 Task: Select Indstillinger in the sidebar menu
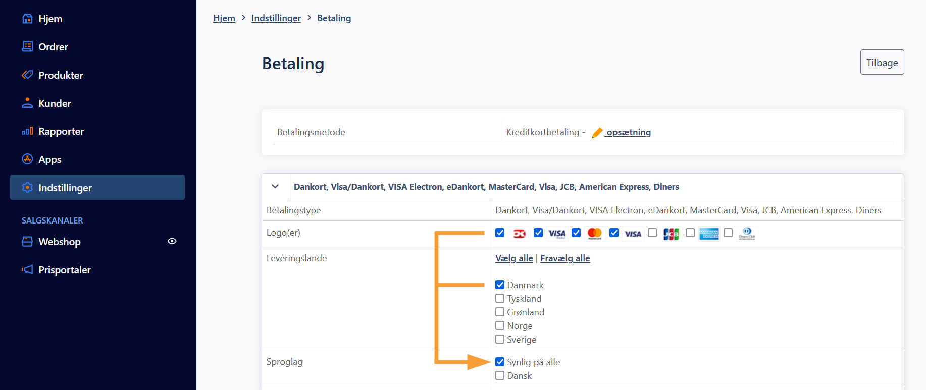[97, 187]
